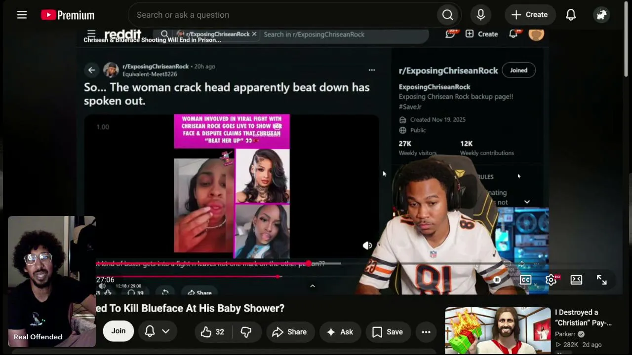Toggle the speaker icon on the Reddit video
The width and height of the screenshot is (632, 355).
pyautogui.click(x=367, y=246)
